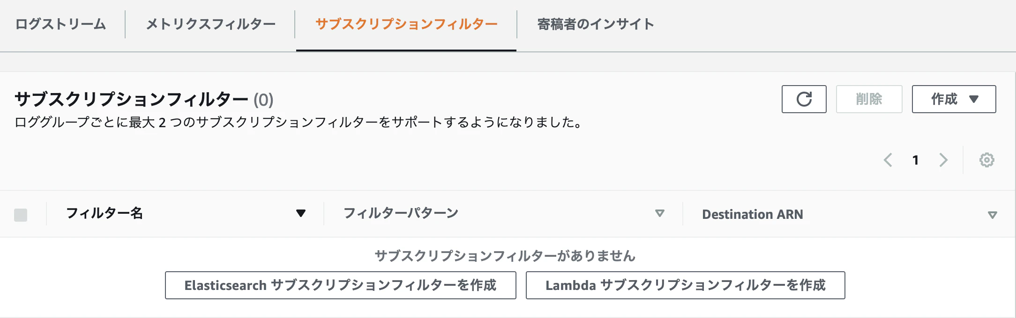Open the Destination ARN sort dropdown
Screen dimensions: 1016x318
coord(992,215)
